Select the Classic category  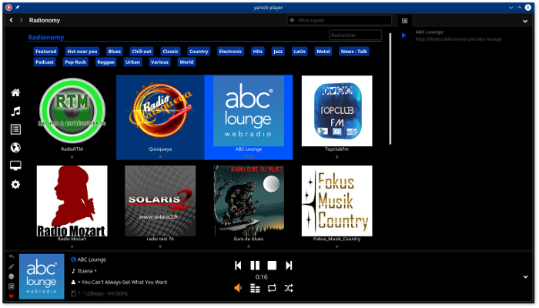[170, 52]
